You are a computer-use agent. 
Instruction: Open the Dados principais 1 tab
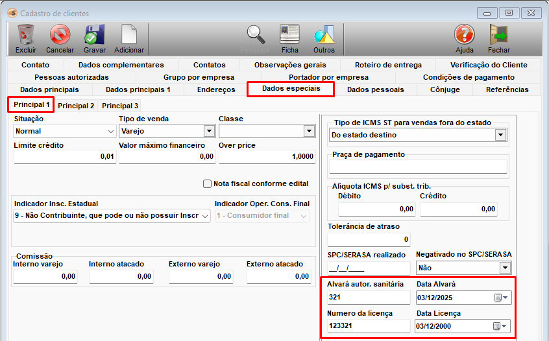tap(138, 89)
